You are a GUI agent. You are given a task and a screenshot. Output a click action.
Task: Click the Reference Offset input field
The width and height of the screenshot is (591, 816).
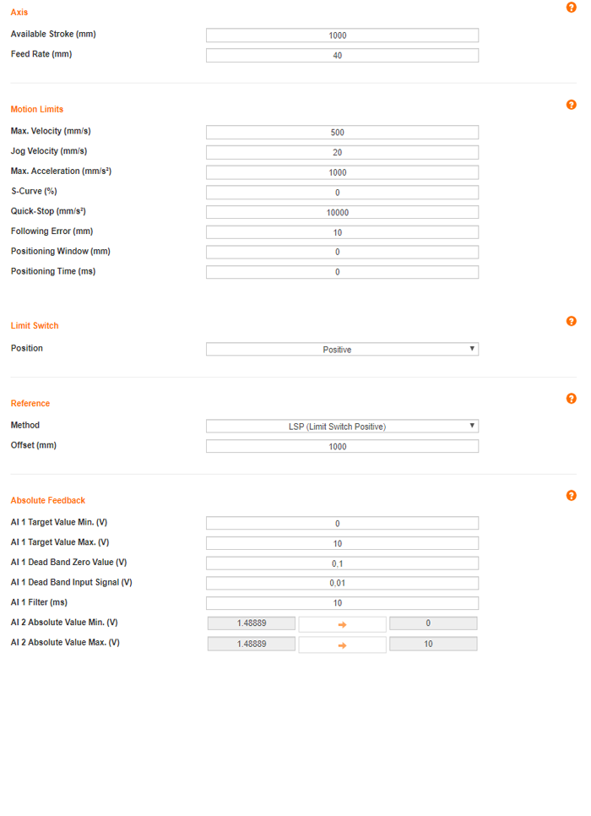[x=342, y=447]
